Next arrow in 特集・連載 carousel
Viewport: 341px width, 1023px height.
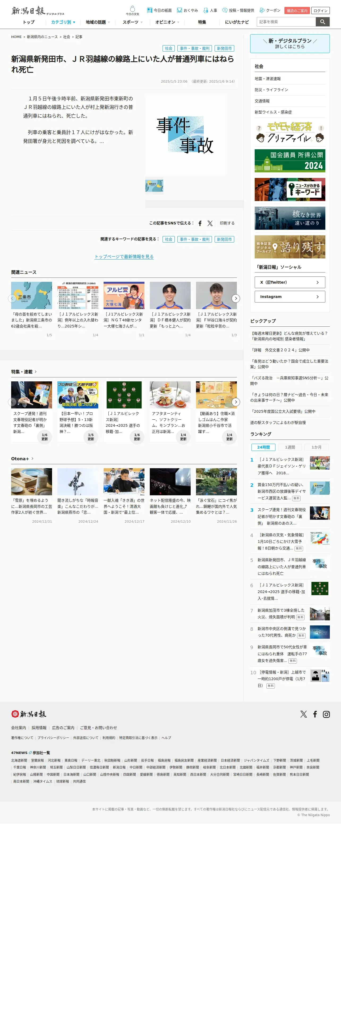pos(236,402)
